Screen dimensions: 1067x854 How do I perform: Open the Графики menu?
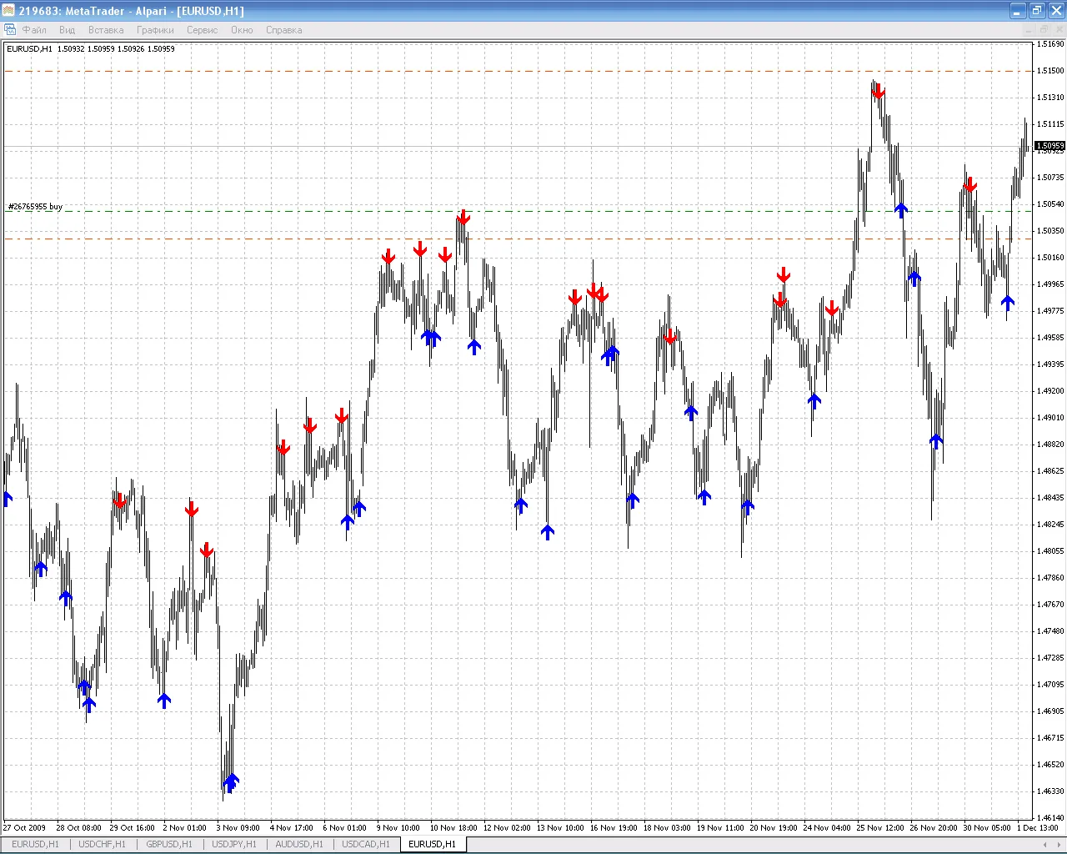[x=154, y=30]
